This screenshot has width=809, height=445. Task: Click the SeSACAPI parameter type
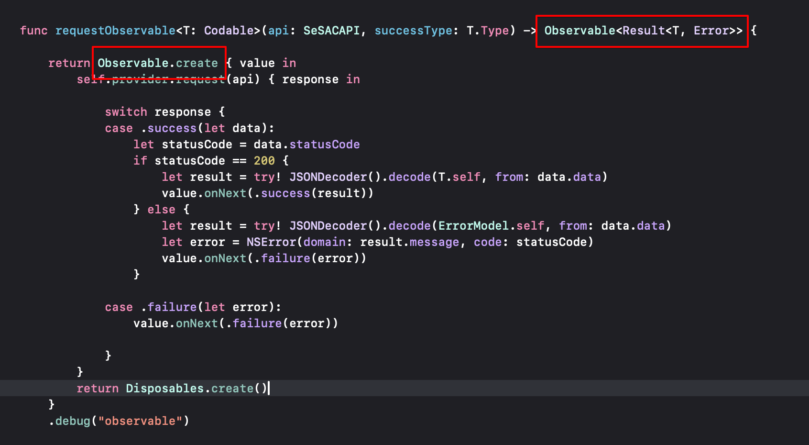[331, 31]
